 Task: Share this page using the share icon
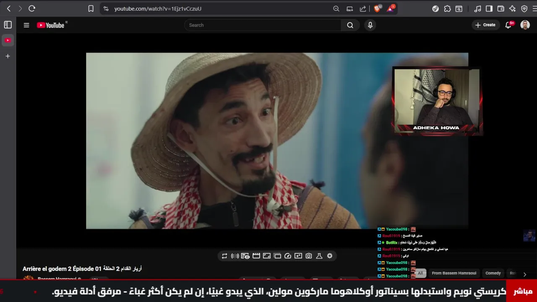(363, 8)
